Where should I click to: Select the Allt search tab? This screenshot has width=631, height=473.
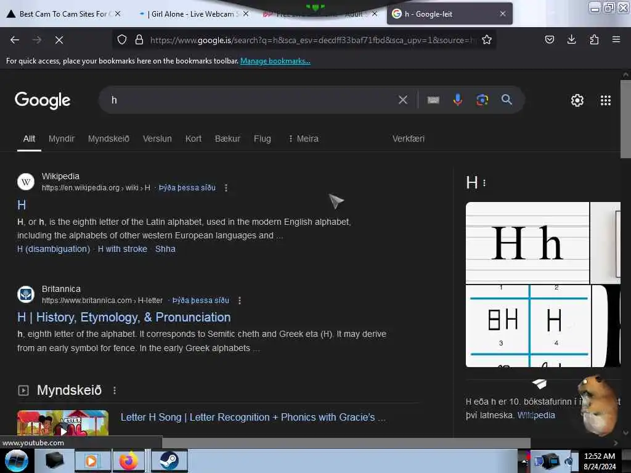tap(29, 139)
